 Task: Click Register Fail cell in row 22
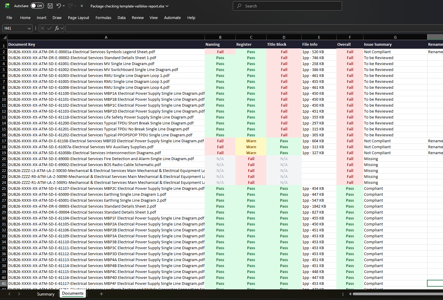click(251, 171)
